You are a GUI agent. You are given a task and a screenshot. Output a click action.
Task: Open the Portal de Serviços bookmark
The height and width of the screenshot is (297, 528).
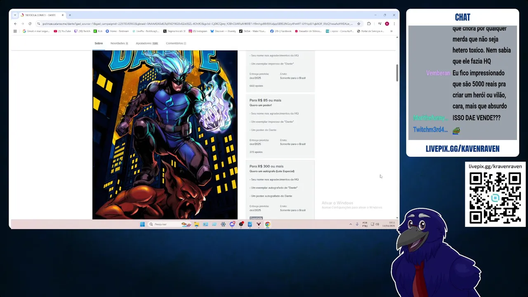[x=371, y=31]
